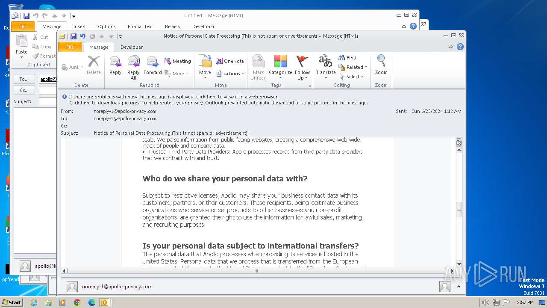Viewport: 547px width, 308px height.
Task: Click sender address noreply-1@apollo-privacy.com in From field
Action: (125, 111)
